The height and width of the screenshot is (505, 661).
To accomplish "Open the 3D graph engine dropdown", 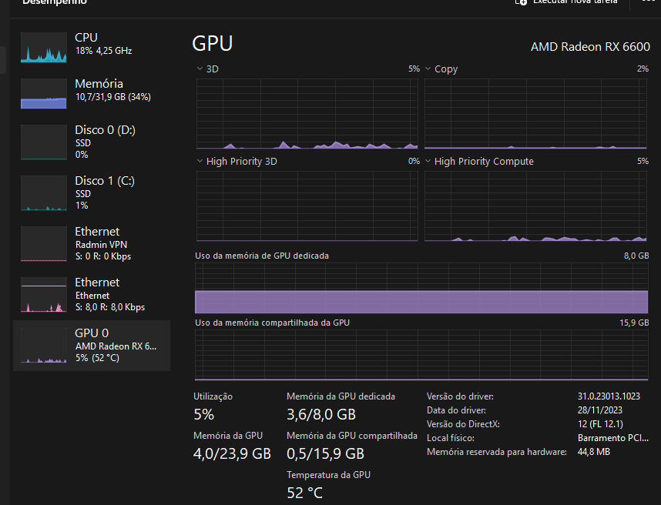I will (200, 69).
